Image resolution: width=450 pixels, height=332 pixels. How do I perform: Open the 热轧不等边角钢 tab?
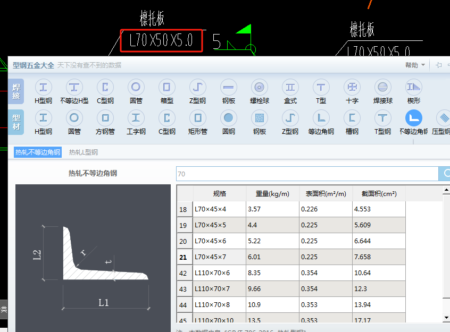coord(38,152)
